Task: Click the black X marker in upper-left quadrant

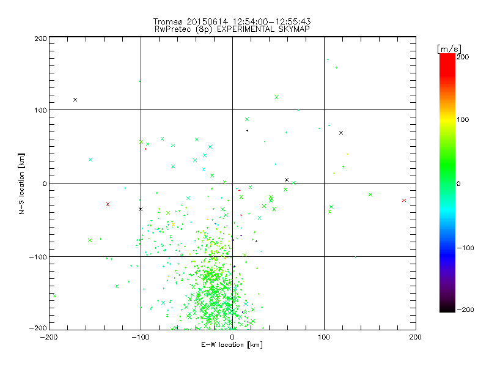Action: [75, 100]
